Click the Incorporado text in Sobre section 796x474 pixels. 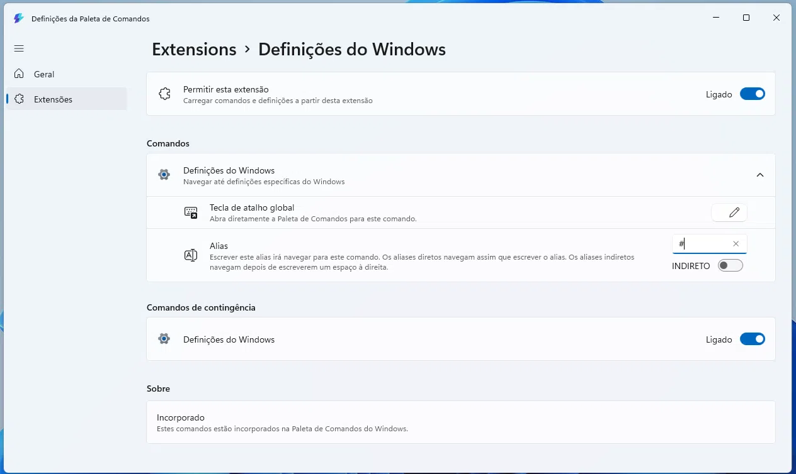point(181,417)
